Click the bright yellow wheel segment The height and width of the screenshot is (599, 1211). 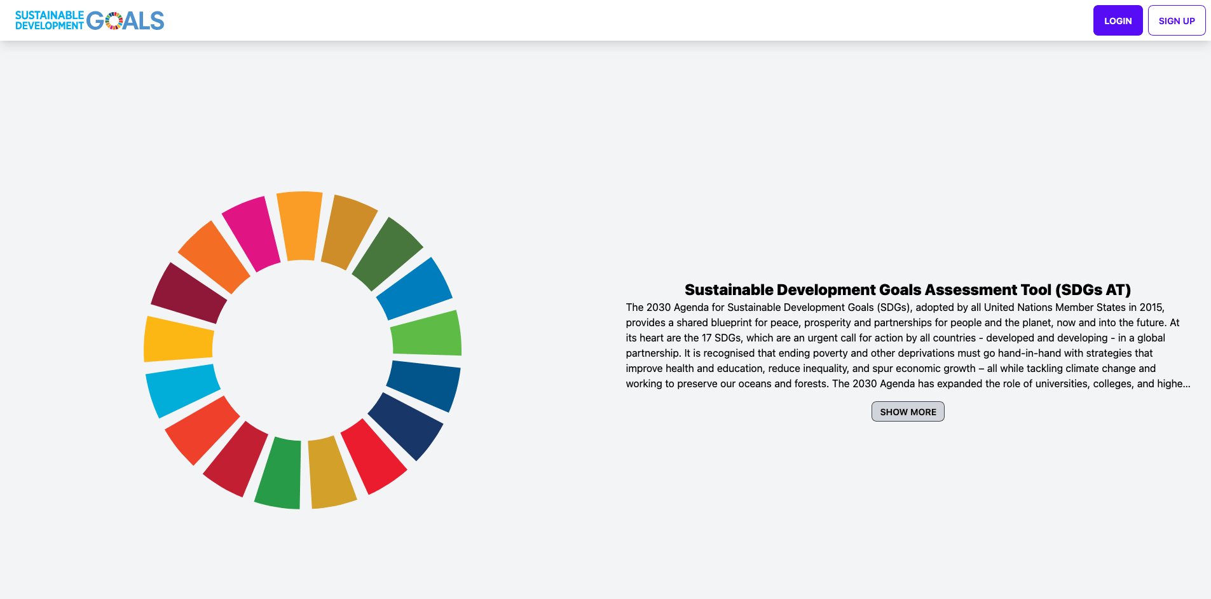point(177,340)
